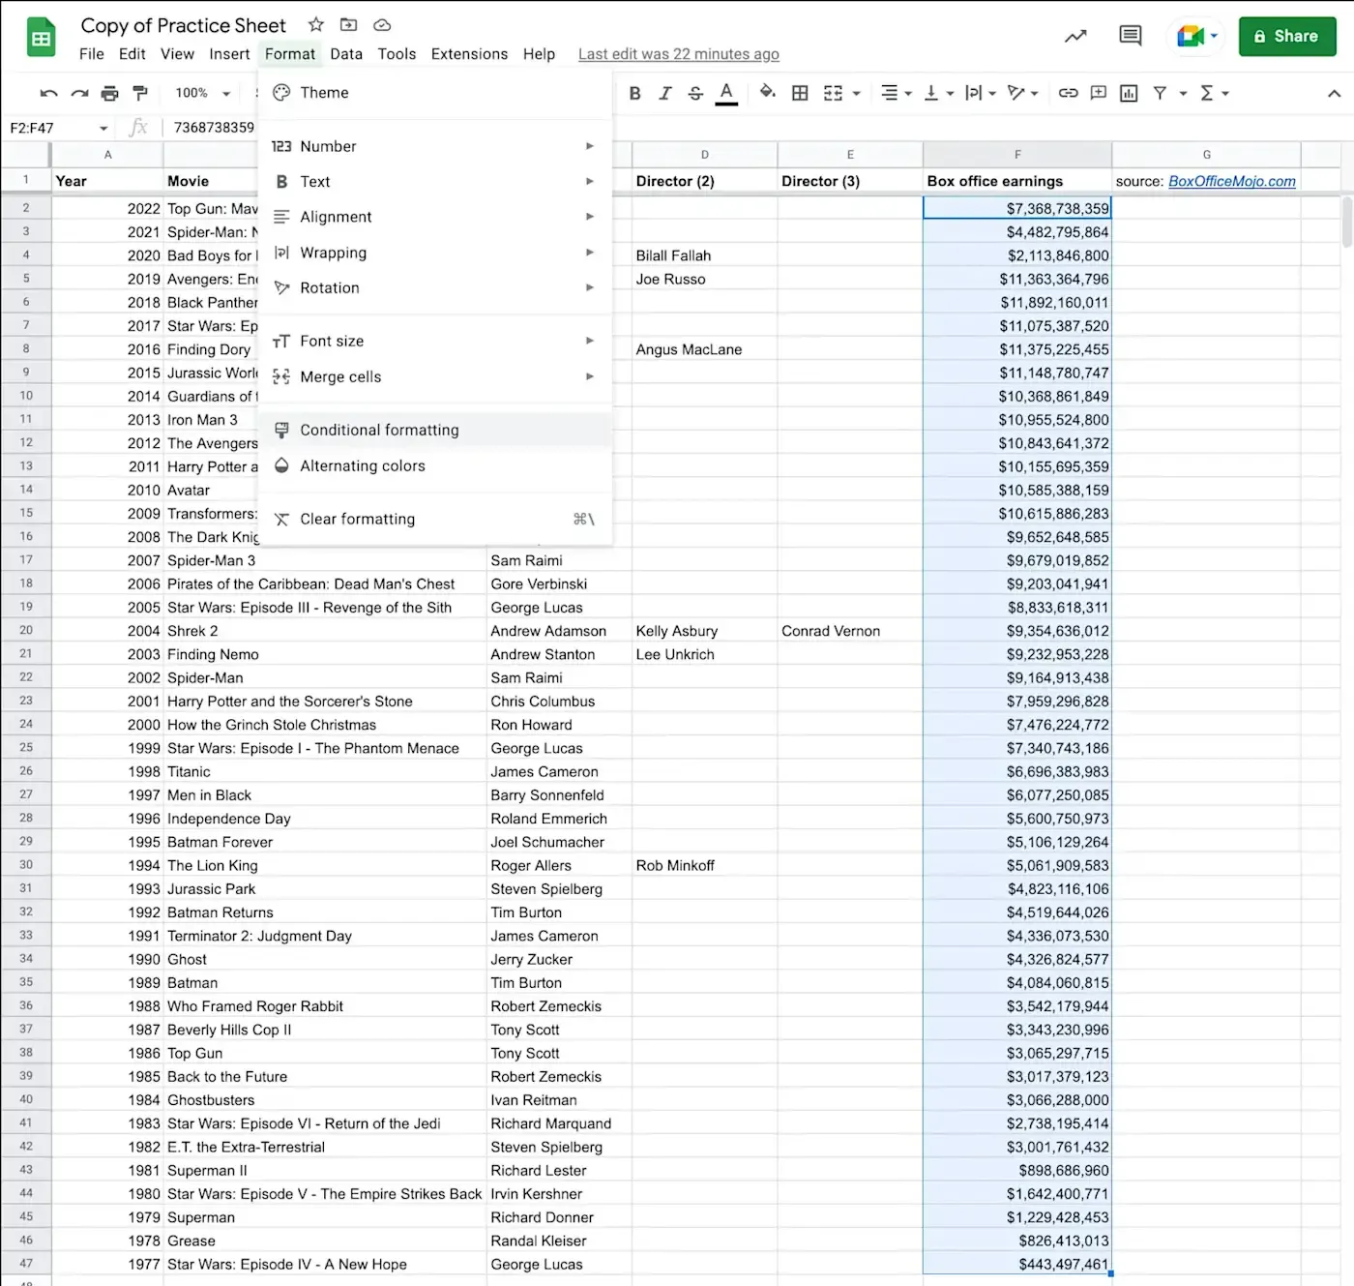Open the BoxOfficeMojo.com link

click(x=1231, y=181)
